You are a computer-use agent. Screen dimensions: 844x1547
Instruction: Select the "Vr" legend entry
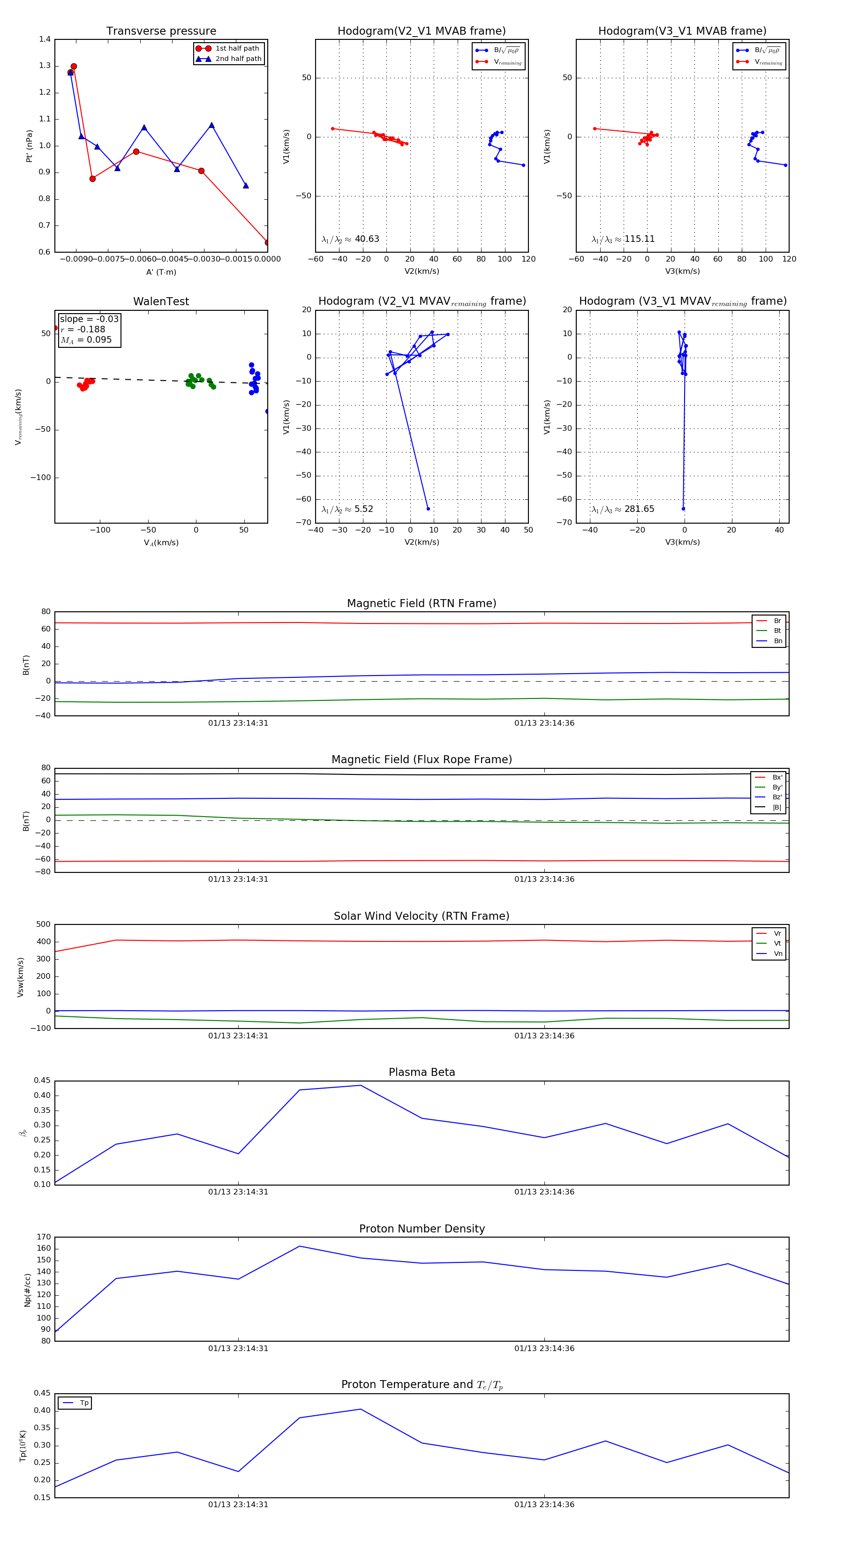pos(769,933)
